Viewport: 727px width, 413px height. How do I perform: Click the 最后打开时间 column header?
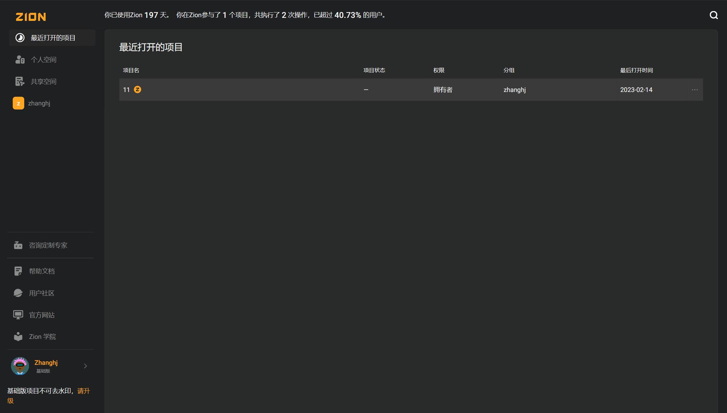click(636, 70)
